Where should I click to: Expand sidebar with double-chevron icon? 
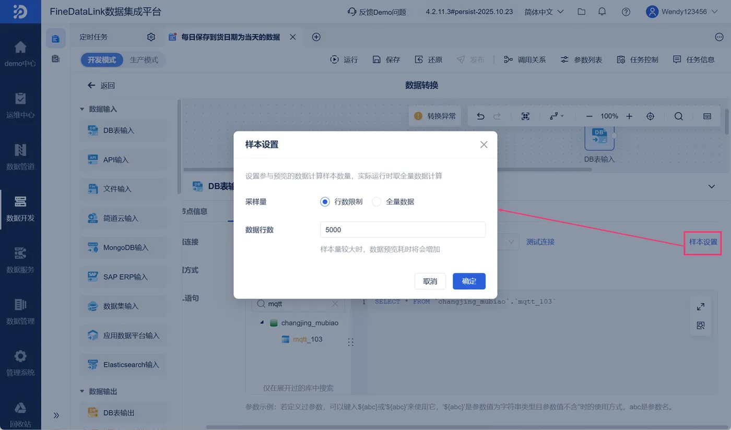pos(56,415)
